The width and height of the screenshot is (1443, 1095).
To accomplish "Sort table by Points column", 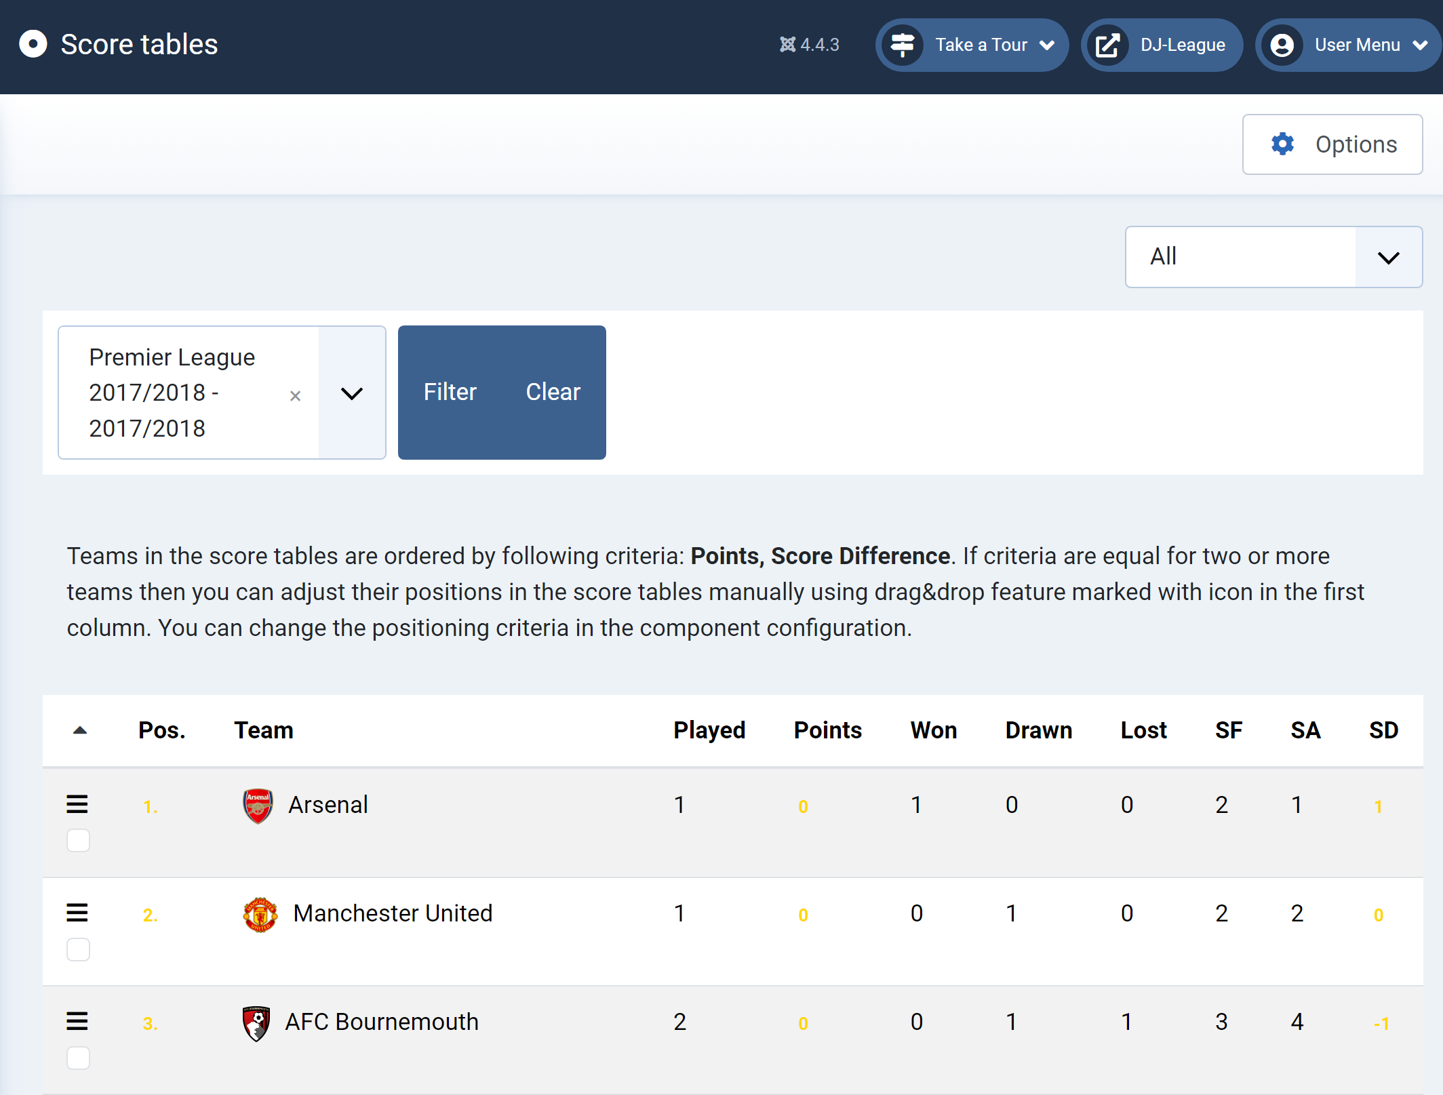I will [x=828, y=730].
